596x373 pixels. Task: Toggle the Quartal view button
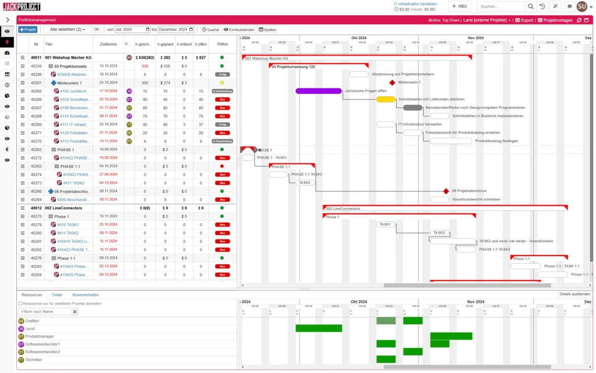pyautogui.click(x=210, y=30)
